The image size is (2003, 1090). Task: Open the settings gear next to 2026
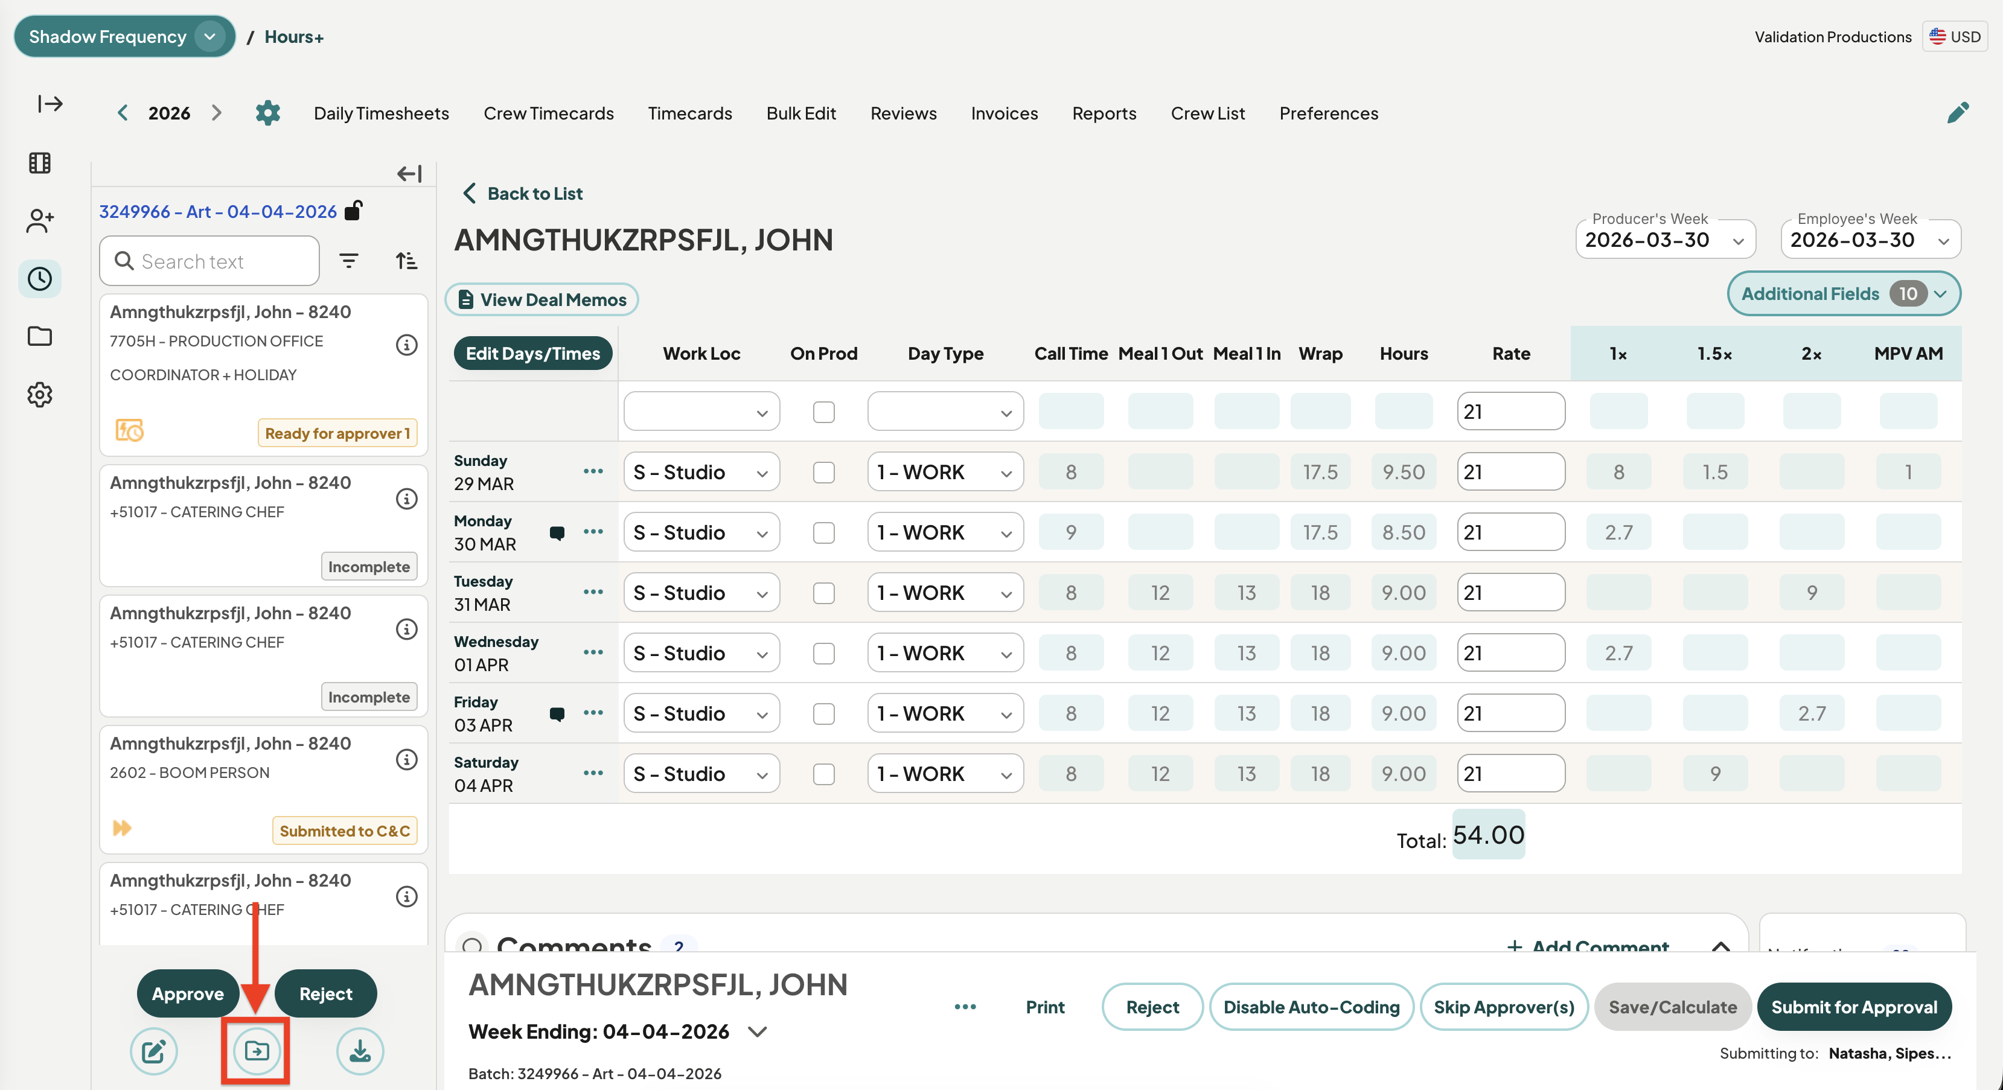267,113
